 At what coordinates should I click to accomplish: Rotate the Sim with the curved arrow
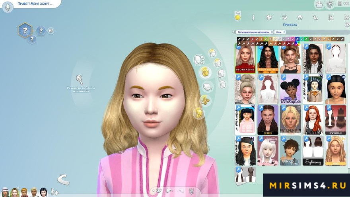tap(63, 179)
